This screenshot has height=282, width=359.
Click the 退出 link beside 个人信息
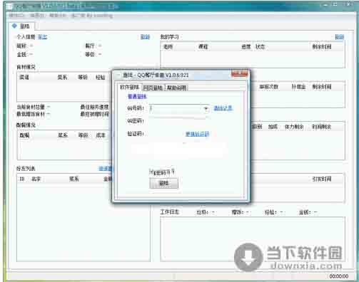coord(43,37)
